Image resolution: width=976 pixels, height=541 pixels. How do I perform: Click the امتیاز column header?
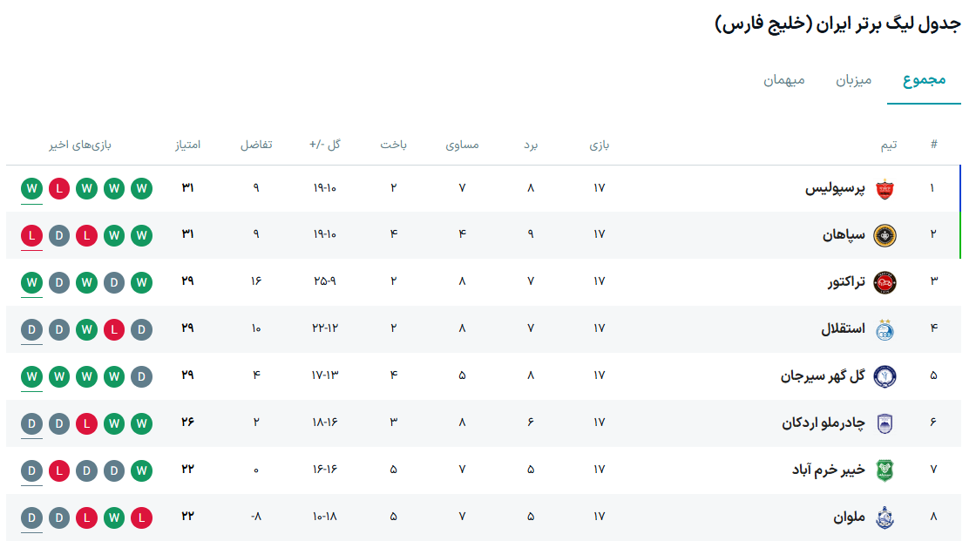pos(187,145)
